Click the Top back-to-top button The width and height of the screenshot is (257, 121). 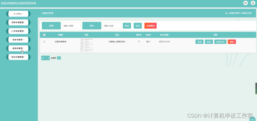click(252, 120)
